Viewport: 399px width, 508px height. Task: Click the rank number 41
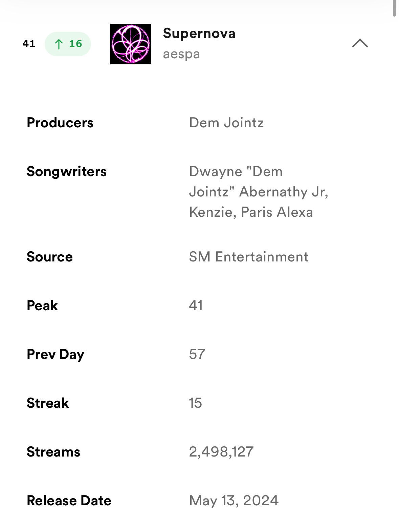pos(29,44)
